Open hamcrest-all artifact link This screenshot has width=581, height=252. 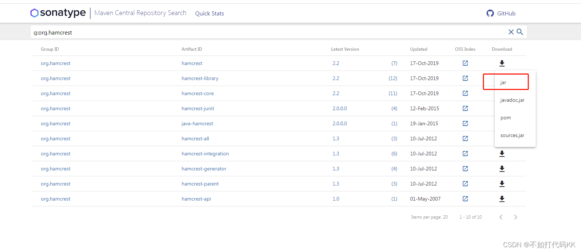(x=195, y=138)
